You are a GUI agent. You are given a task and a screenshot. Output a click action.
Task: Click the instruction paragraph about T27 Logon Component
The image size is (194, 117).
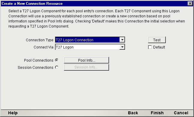pos(97,19)
